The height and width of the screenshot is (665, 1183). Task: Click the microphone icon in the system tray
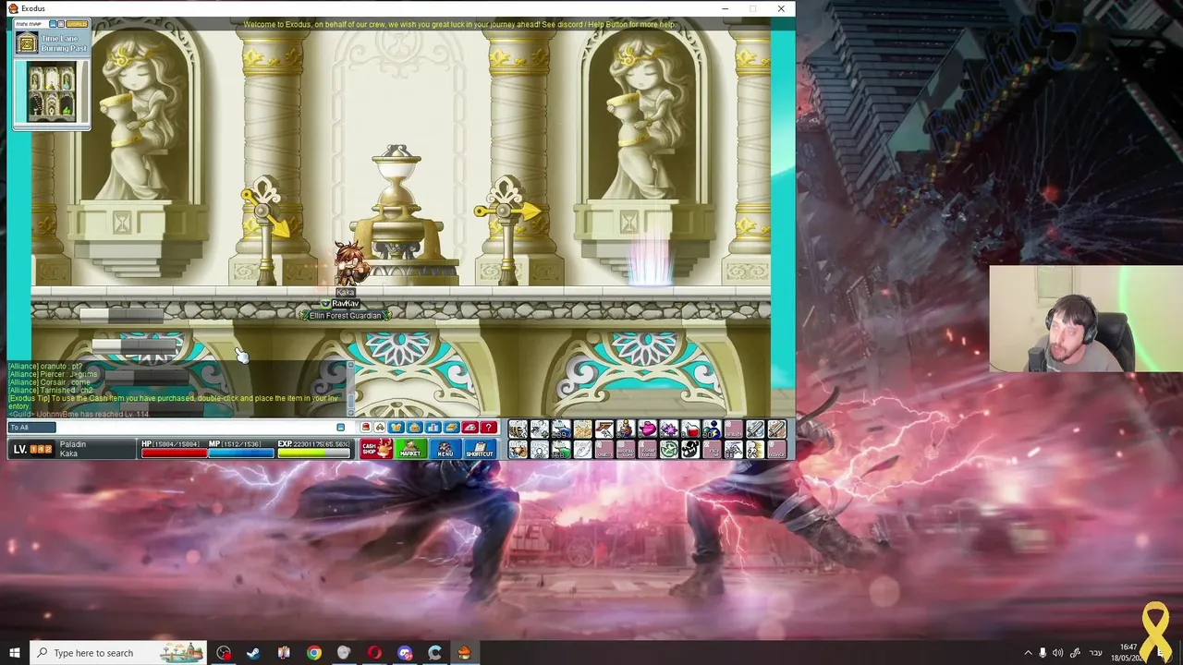[x=1043, y=653]
